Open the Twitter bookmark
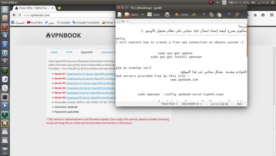276x156 pixels. click(49, 22)
